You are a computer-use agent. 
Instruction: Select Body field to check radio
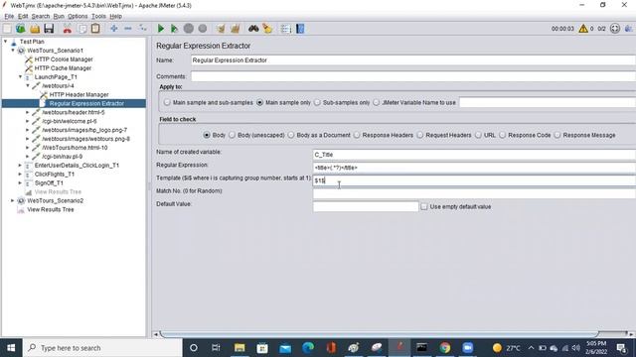pyautogui.click(x=207, y=135)
